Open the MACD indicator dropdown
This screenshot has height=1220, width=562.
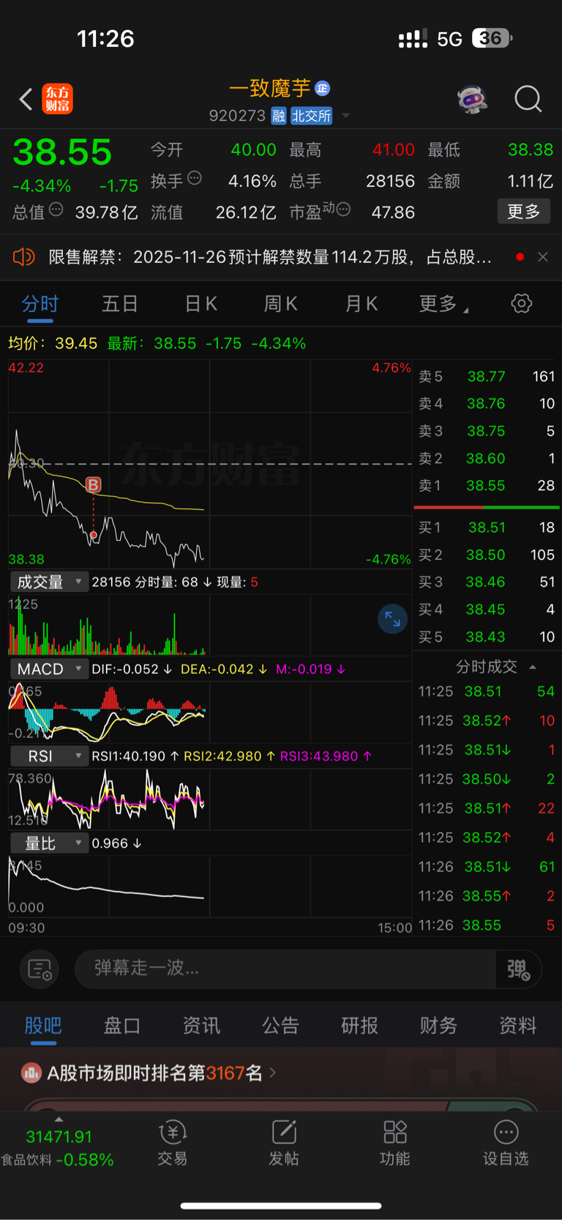(49, 669)
